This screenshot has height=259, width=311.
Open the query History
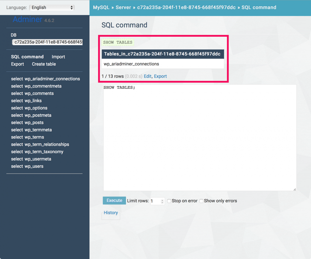click(x=111, y=213)
